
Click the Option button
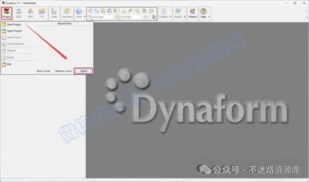pos(84,71)
